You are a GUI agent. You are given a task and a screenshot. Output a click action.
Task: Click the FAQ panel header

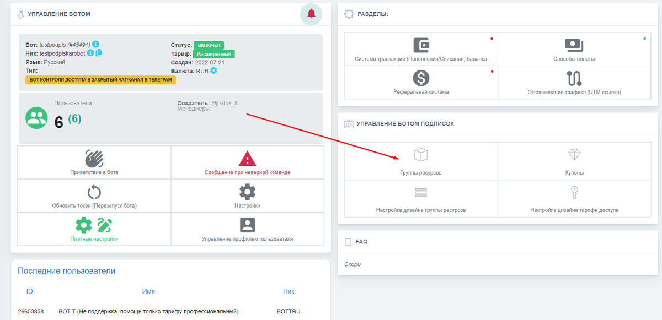(498, 241)
